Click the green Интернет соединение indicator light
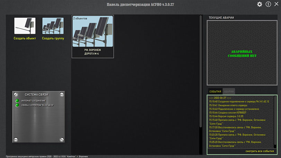 click(17, 101)
